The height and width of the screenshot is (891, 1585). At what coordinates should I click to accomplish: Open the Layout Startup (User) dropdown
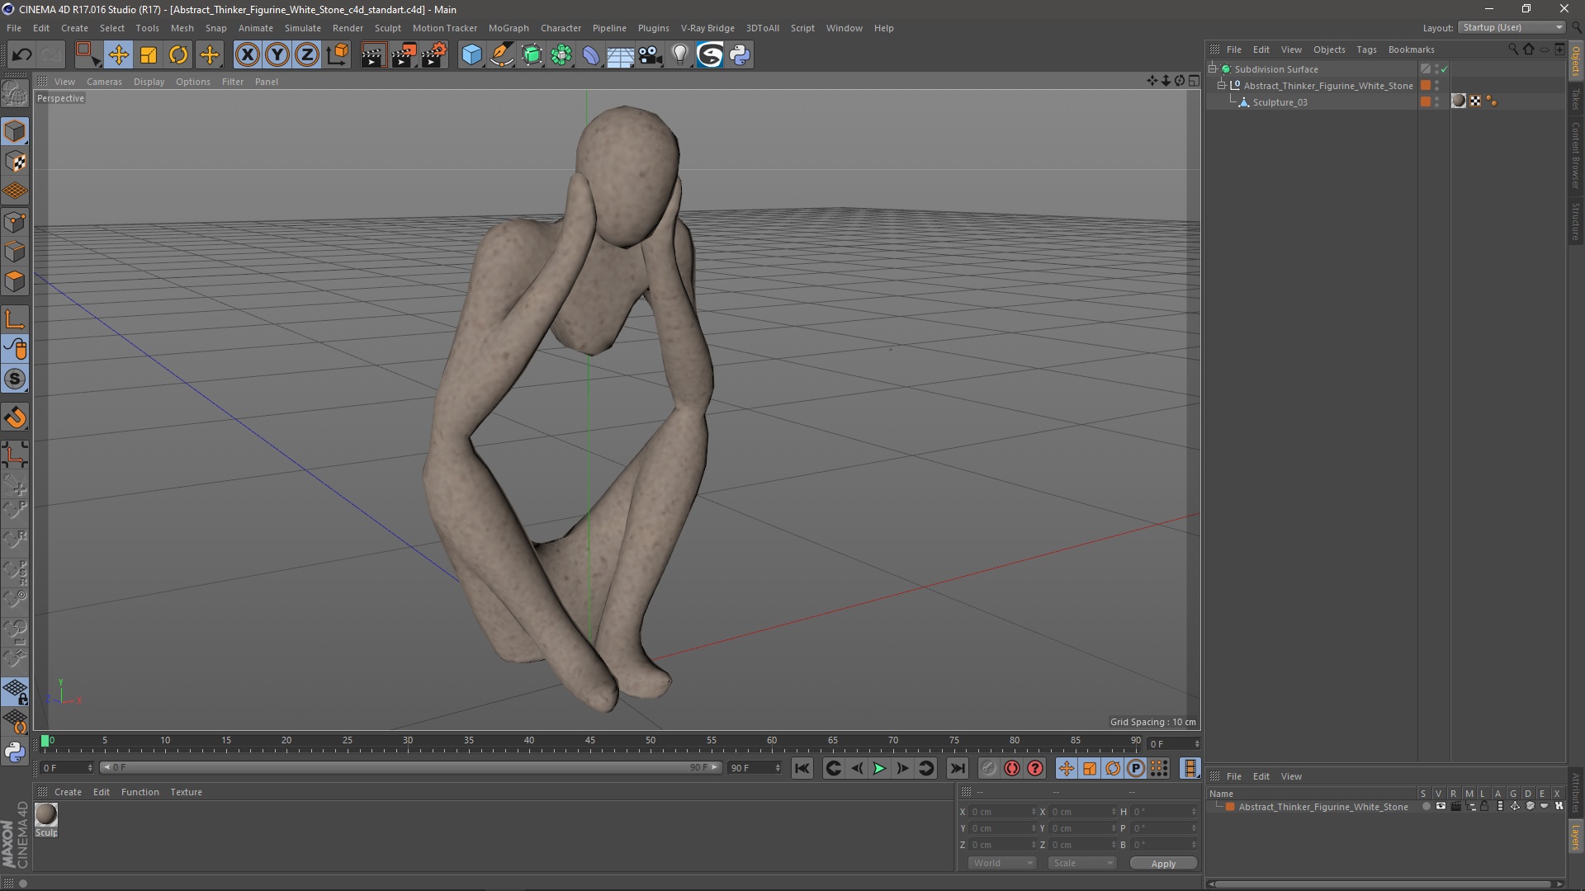(1512, 28)
